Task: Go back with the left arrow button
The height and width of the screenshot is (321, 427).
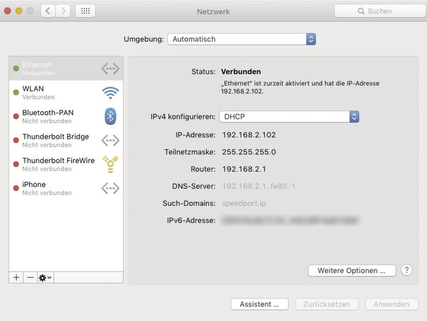Action: pos(48,11)
